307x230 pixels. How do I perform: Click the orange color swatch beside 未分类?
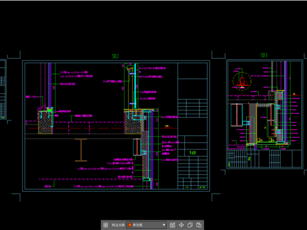[130, 225]
